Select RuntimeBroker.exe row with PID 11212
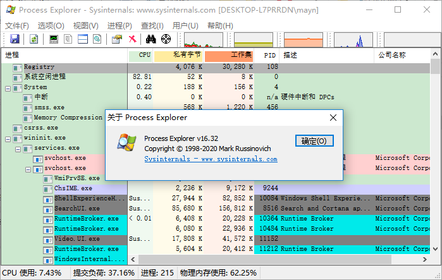442x280 pixels. 216,249
